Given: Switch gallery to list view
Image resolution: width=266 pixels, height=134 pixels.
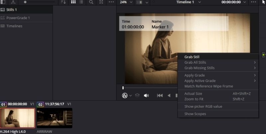Looking at the screenshot, I should point(81,2).
